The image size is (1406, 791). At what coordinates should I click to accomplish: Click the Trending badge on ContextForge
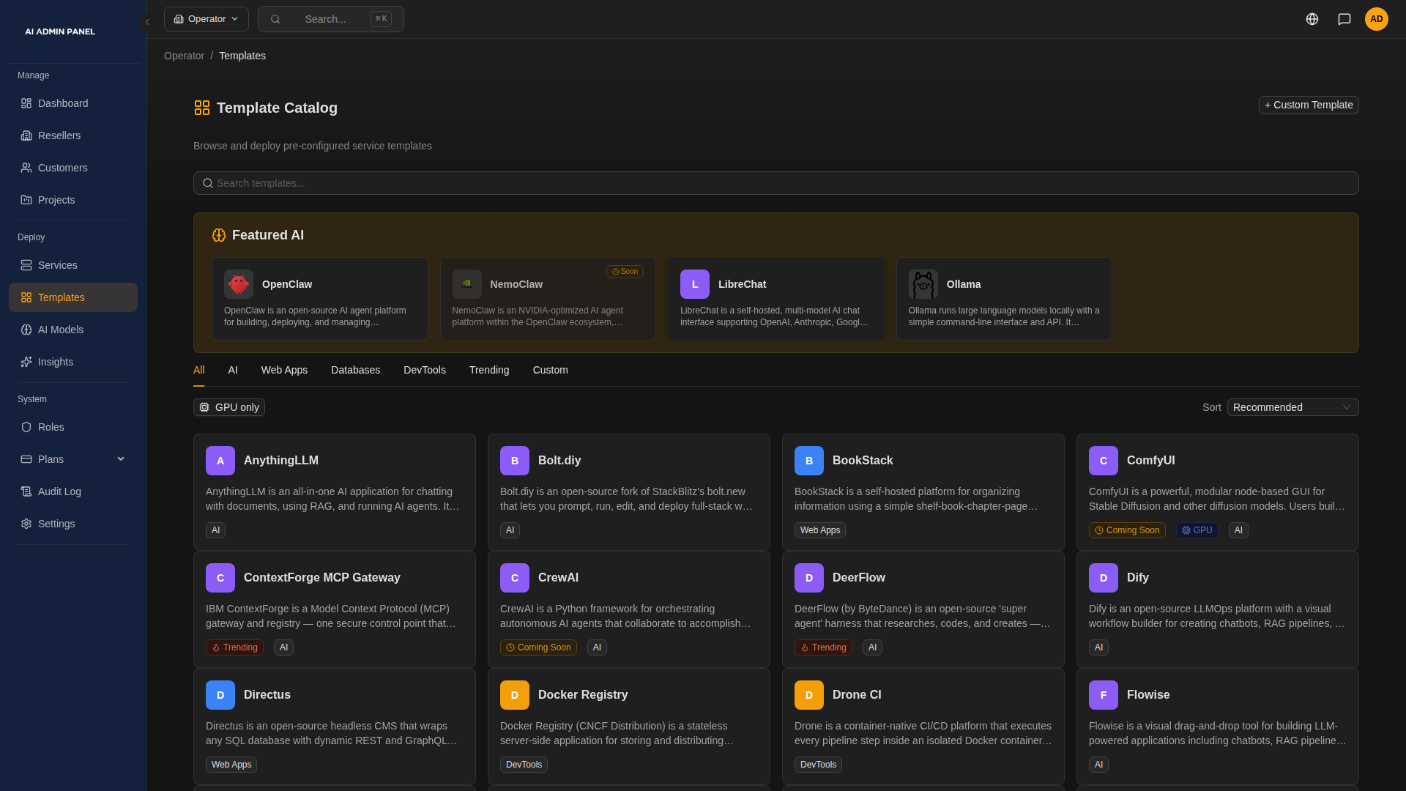click(x=234, y=647)
